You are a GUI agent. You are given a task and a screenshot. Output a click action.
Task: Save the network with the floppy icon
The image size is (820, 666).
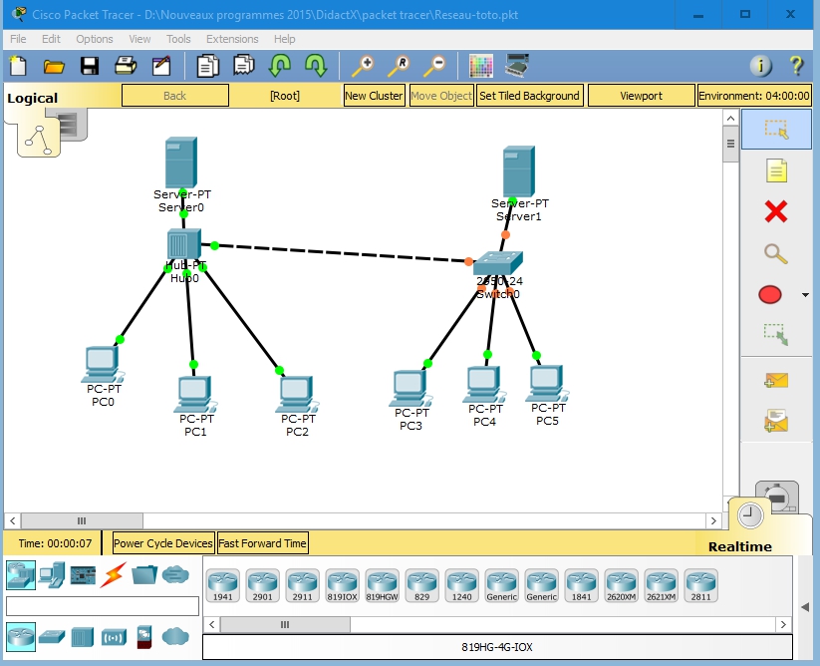pyautogui.click(x=90, y=67)
